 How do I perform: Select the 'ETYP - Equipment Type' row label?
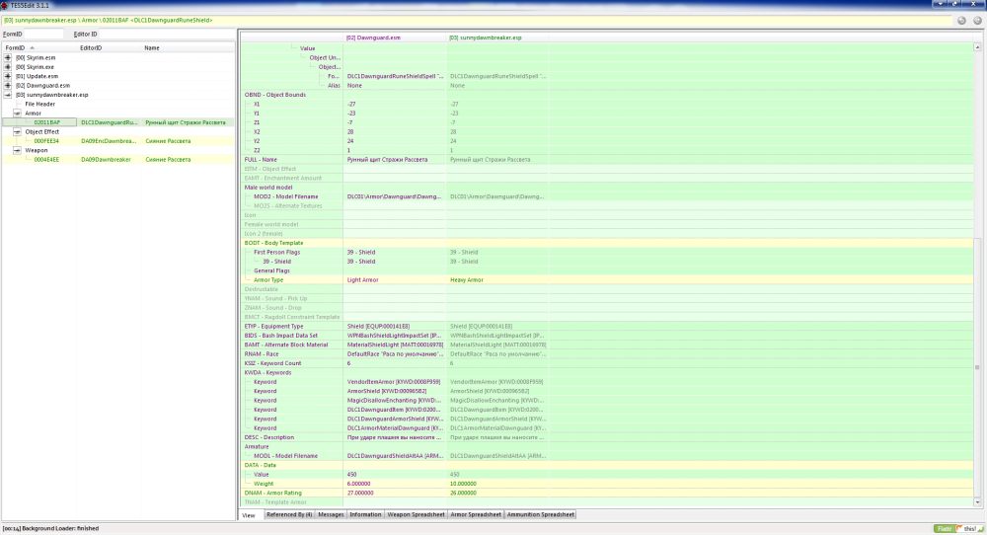coord(273,327)
